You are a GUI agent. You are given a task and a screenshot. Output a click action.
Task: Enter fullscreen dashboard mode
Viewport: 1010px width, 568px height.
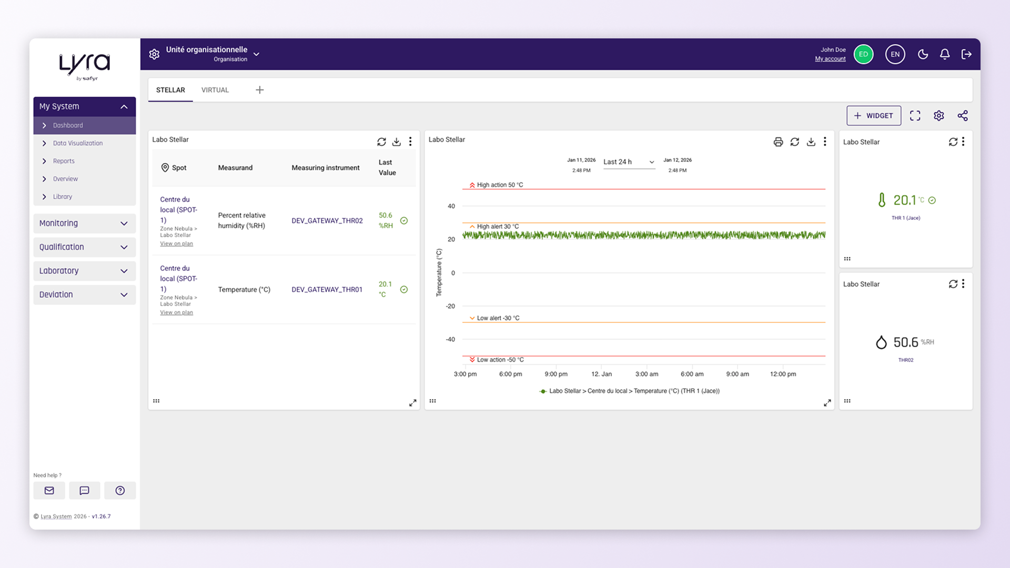[x=915, y=116]
